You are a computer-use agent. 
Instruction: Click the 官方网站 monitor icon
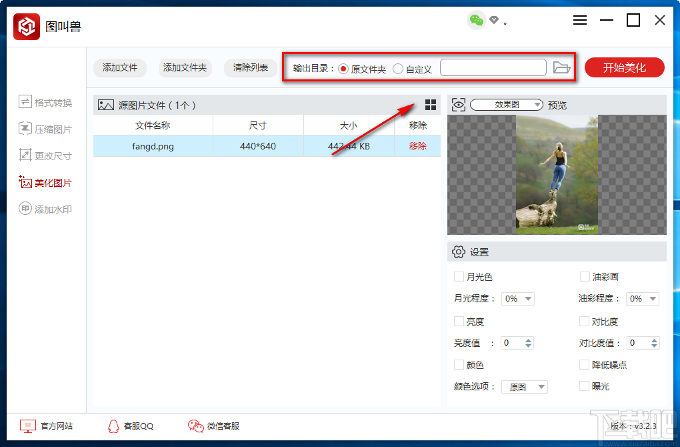point(28,426)
